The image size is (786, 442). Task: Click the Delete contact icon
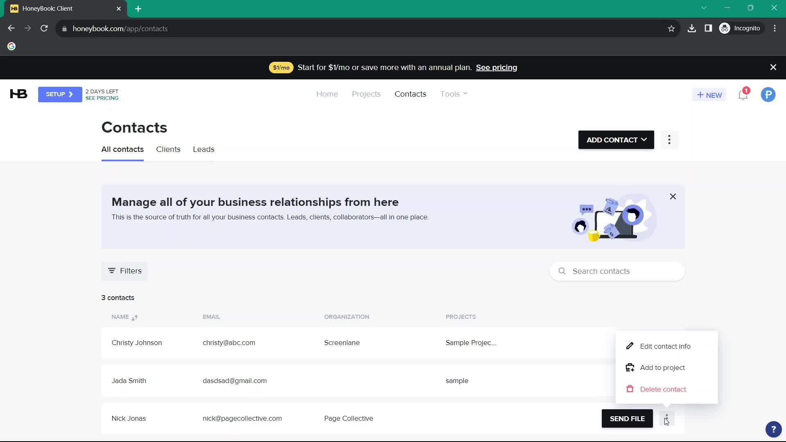(x=630, y=388)
